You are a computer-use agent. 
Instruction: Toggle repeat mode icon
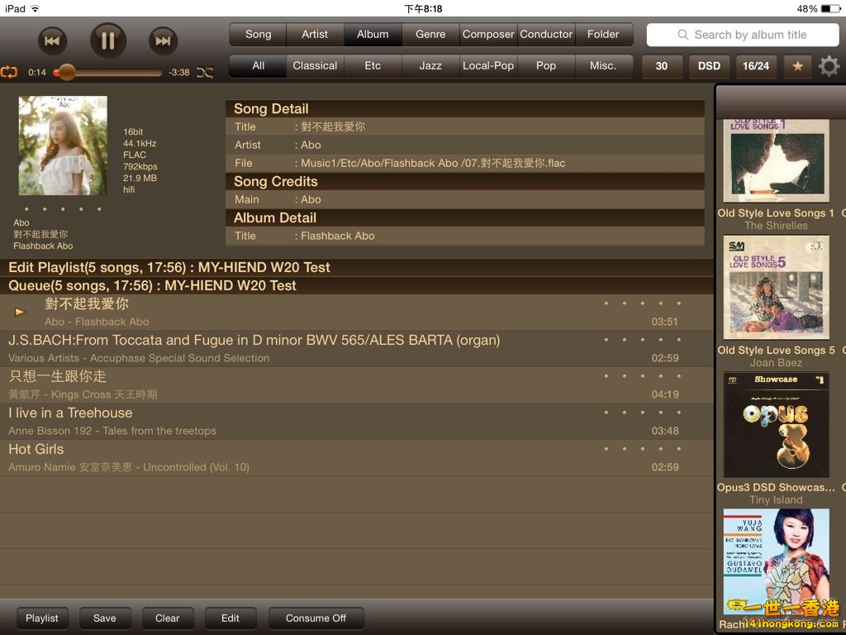pos(9,72)
